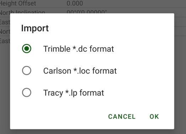Dismiss dialog by clicking dimmed area below
The height and width of the screenshot is (134, 186).
tap(93, 132)
